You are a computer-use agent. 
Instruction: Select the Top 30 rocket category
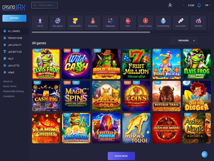[x=40, y=23]
